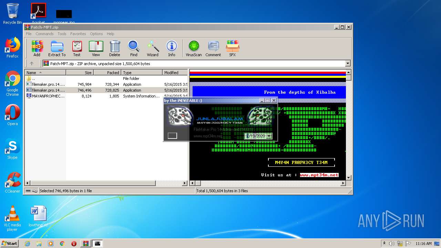The width and height of the screenshot is (441, 248).
Task: Open Windows Explorer from taskbar
Action: point(39,244)
